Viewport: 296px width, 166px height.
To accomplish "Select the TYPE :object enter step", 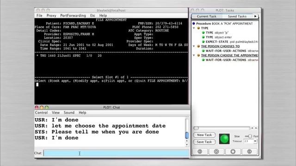I will [x=219, y=37].
